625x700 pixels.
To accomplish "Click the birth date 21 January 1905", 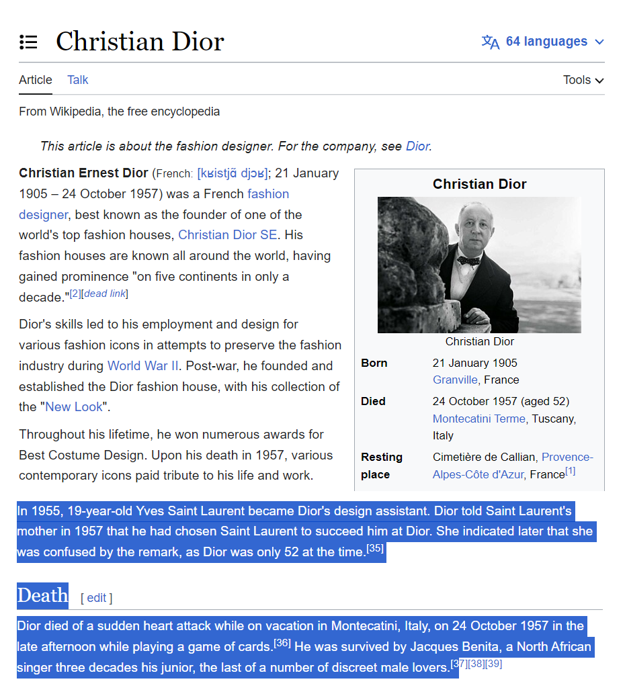I will 474,363.
